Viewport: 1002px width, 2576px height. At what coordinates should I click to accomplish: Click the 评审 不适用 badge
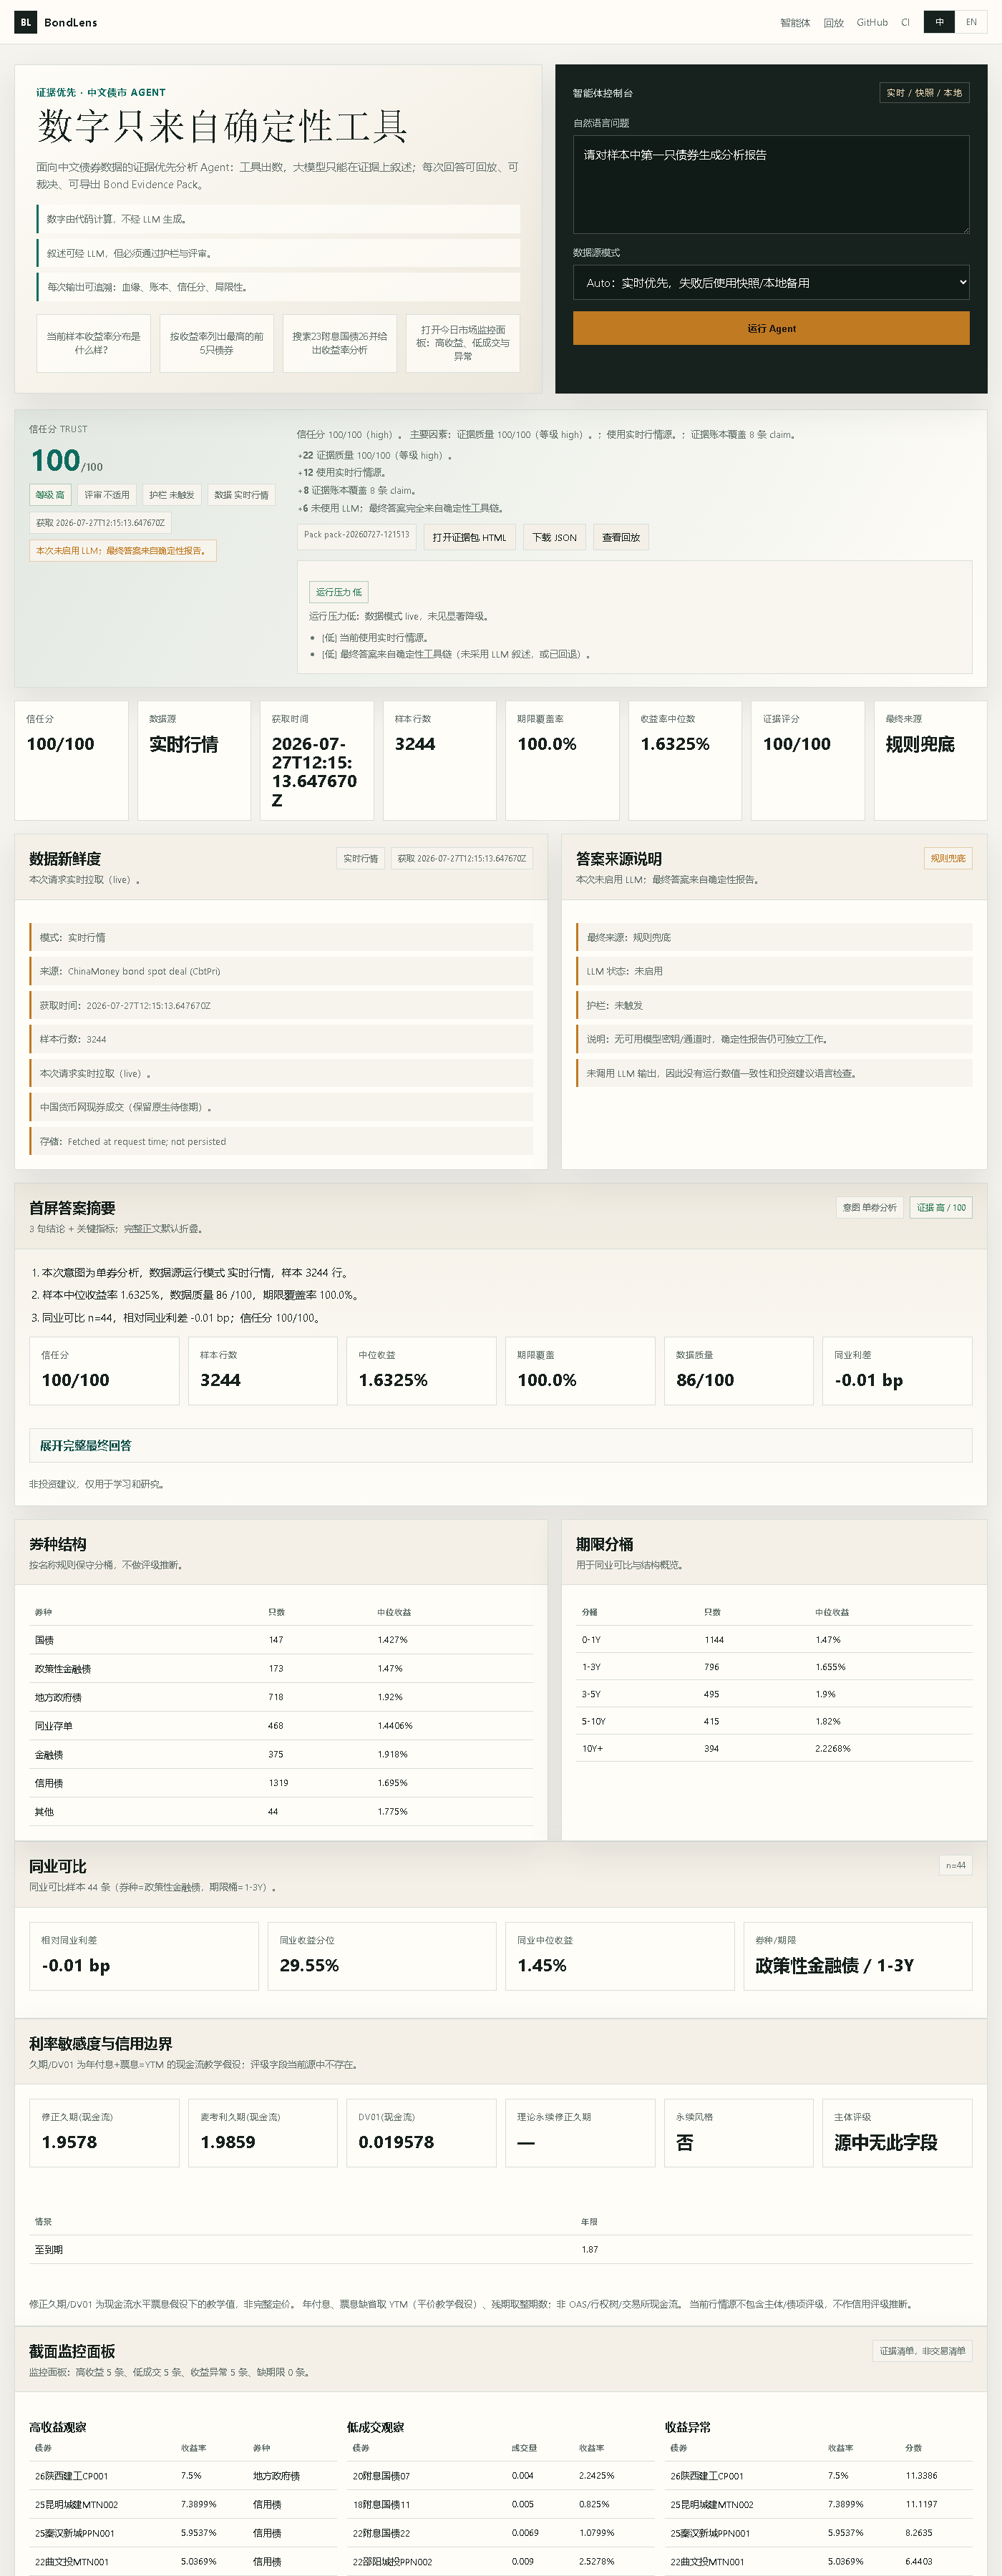pos(107,495)
